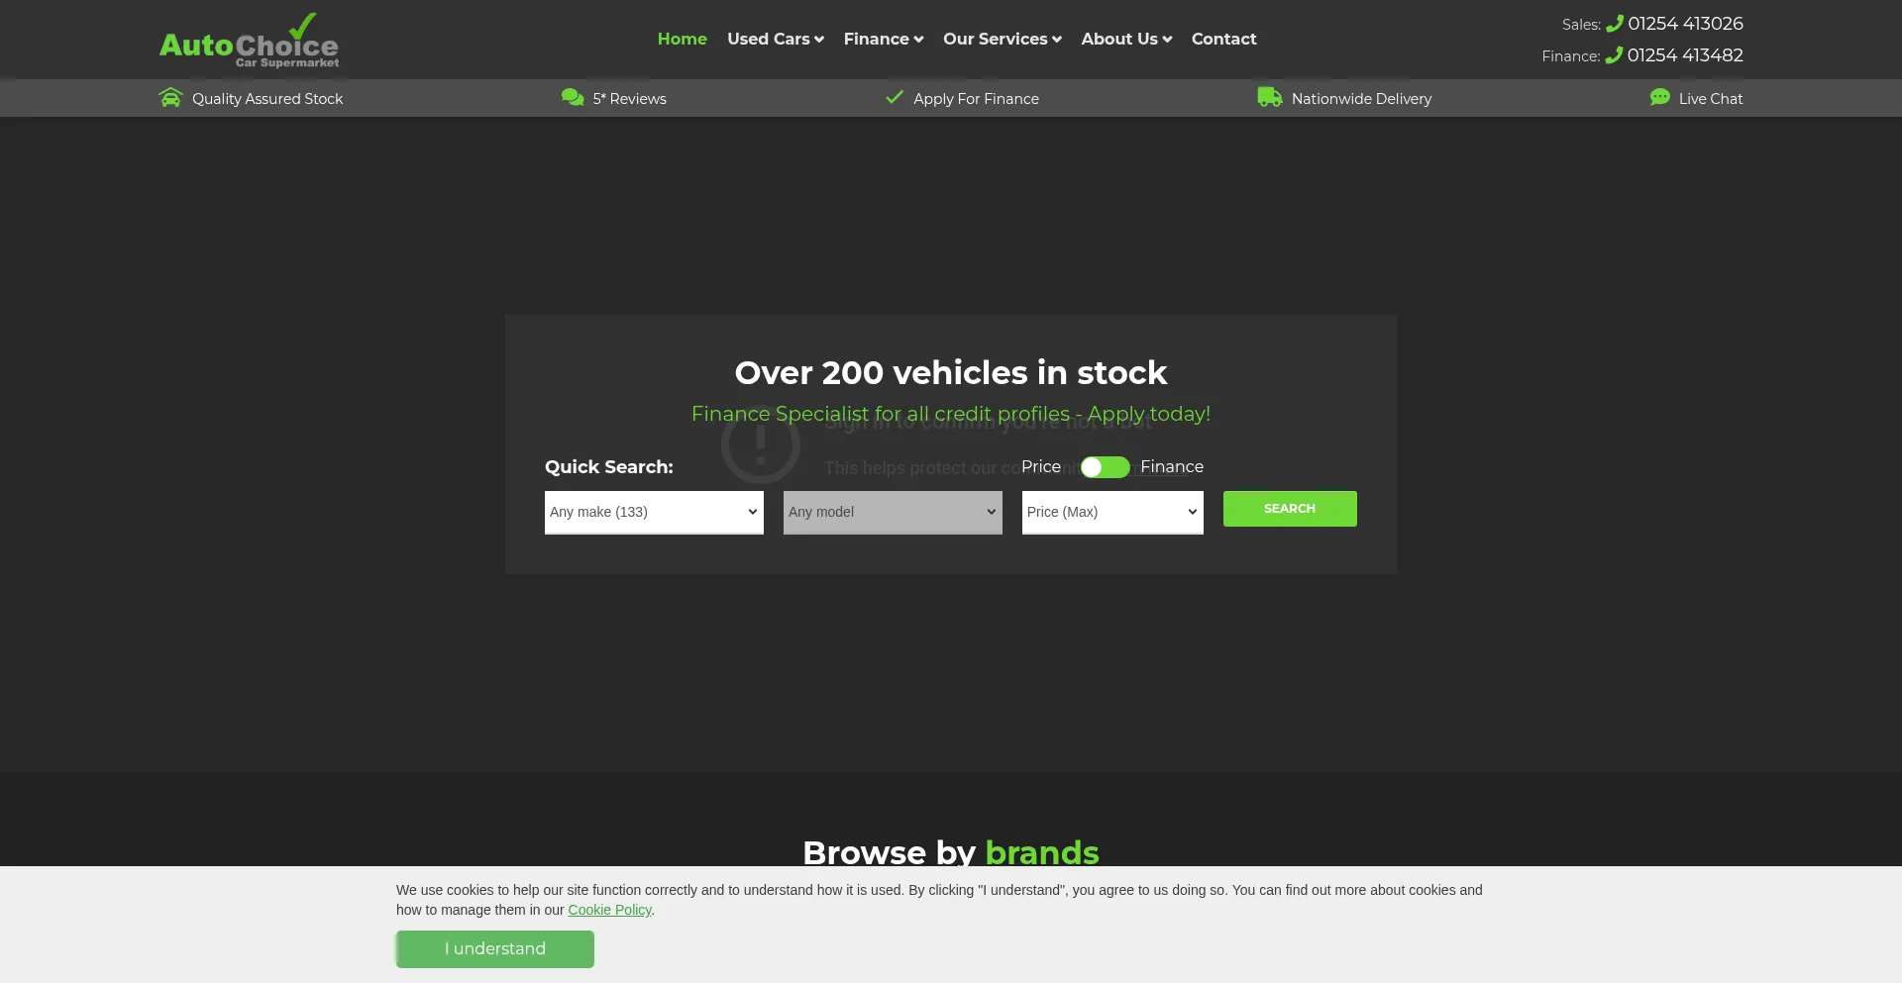Image resolution: width=1902 pixels, height=983 pixels.
Task: Open Live Chat via the chat bubble icon
Action: (x=1659, y=97)
